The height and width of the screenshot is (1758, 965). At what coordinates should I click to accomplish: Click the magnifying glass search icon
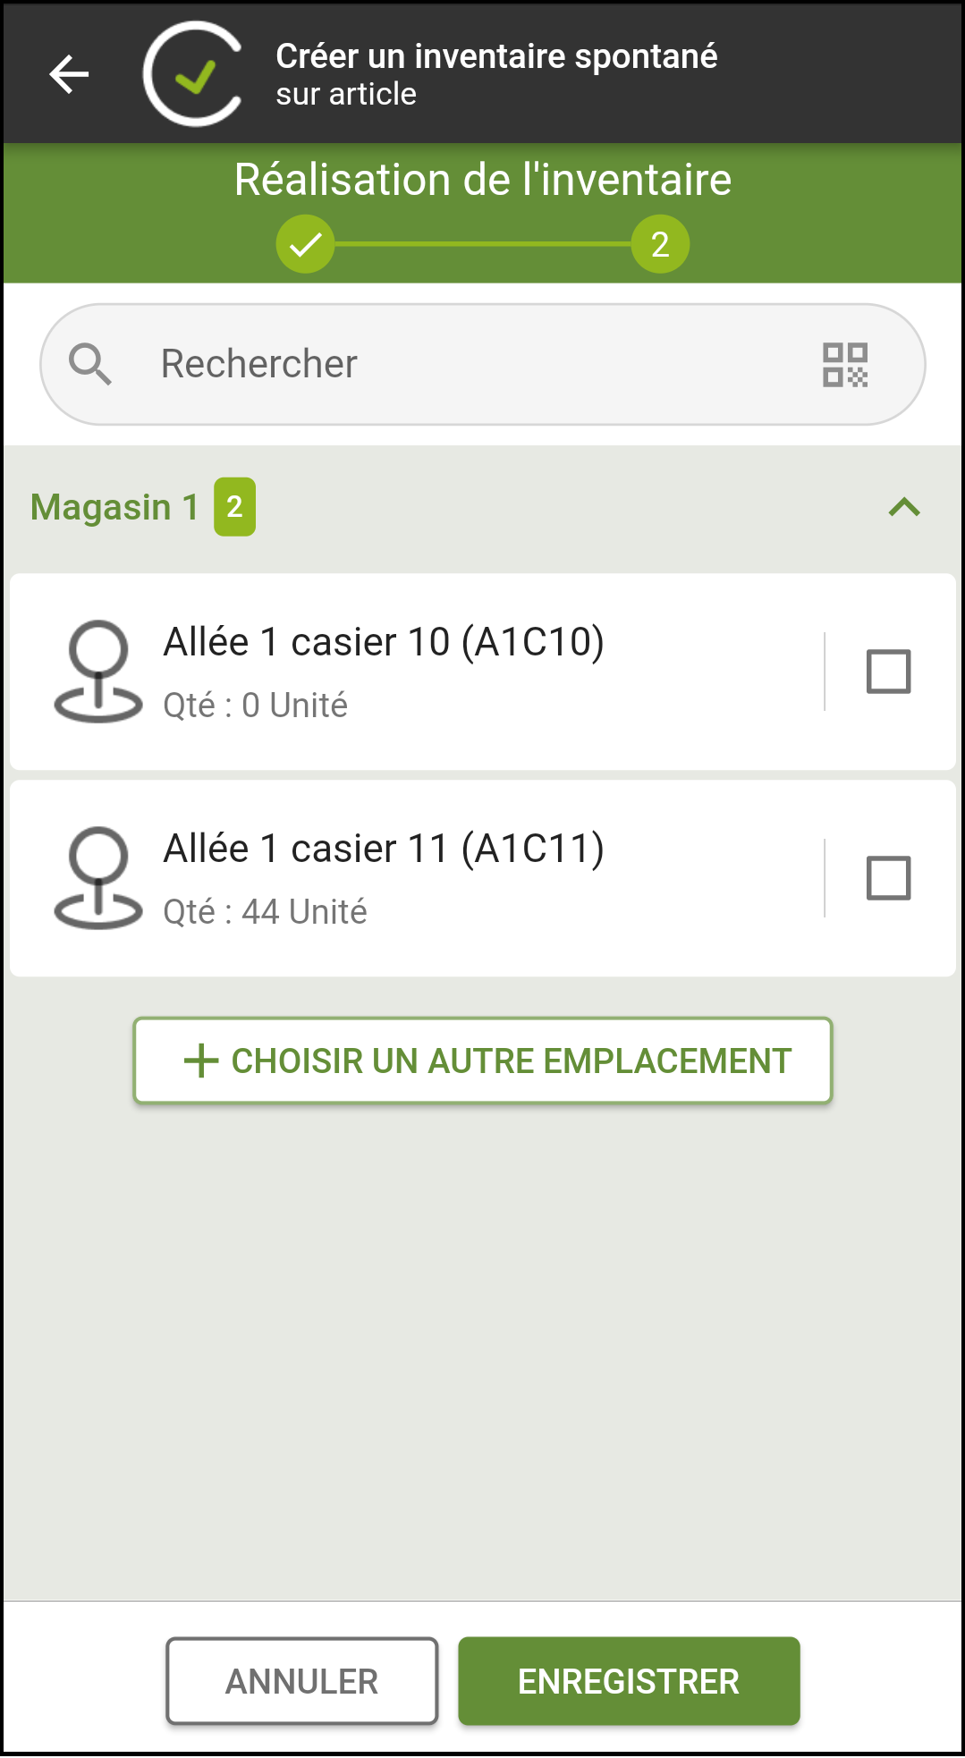90,364
